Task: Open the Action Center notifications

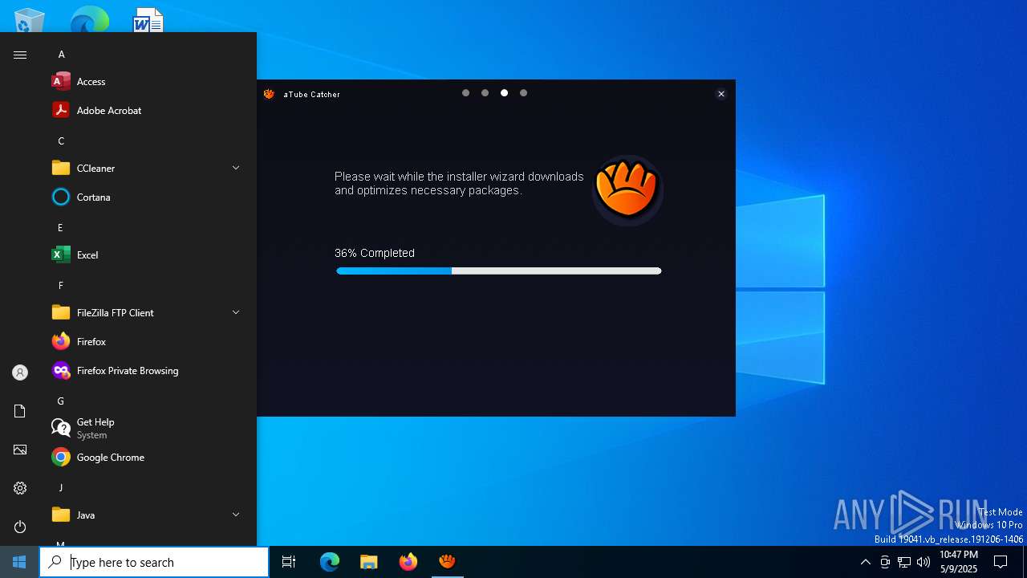Action: pyautogui.click(x=1001, y=562)
